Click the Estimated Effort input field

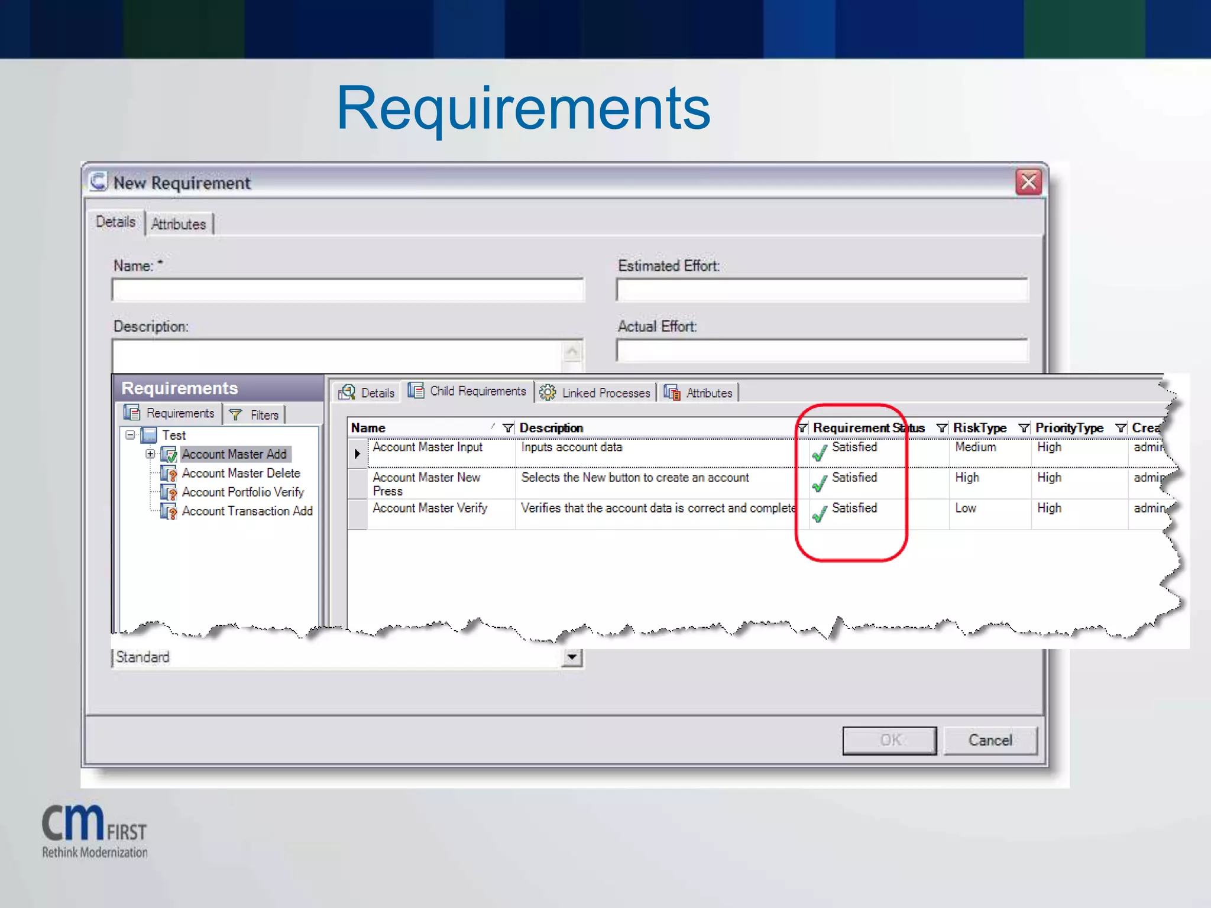pos(822,290)
